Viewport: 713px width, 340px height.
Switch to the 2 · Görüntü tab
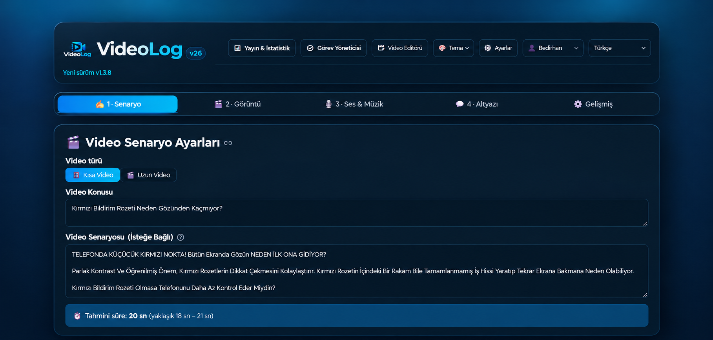pyautogui.click(x=237, y=104)
